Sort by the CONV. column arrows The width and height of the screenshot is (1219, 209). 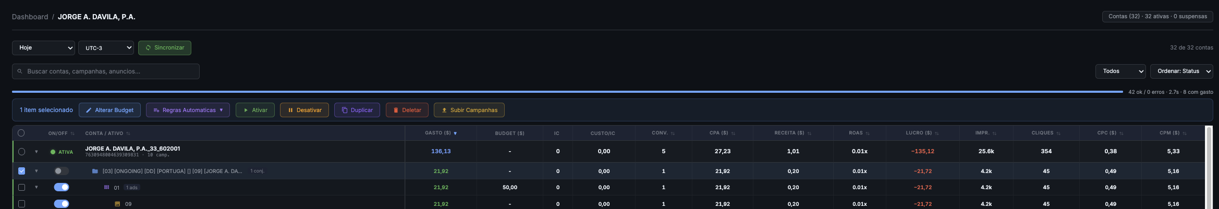[673, 133]
